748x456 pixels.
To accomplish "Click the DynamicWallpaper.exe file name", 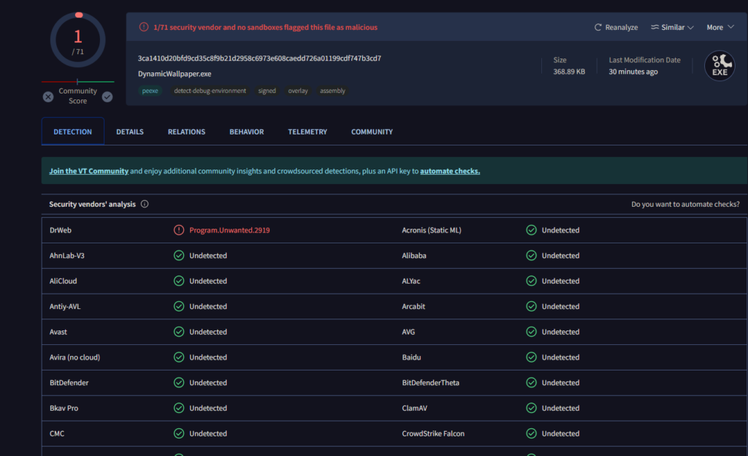I will pyautogui.click(x=175, y=74).
